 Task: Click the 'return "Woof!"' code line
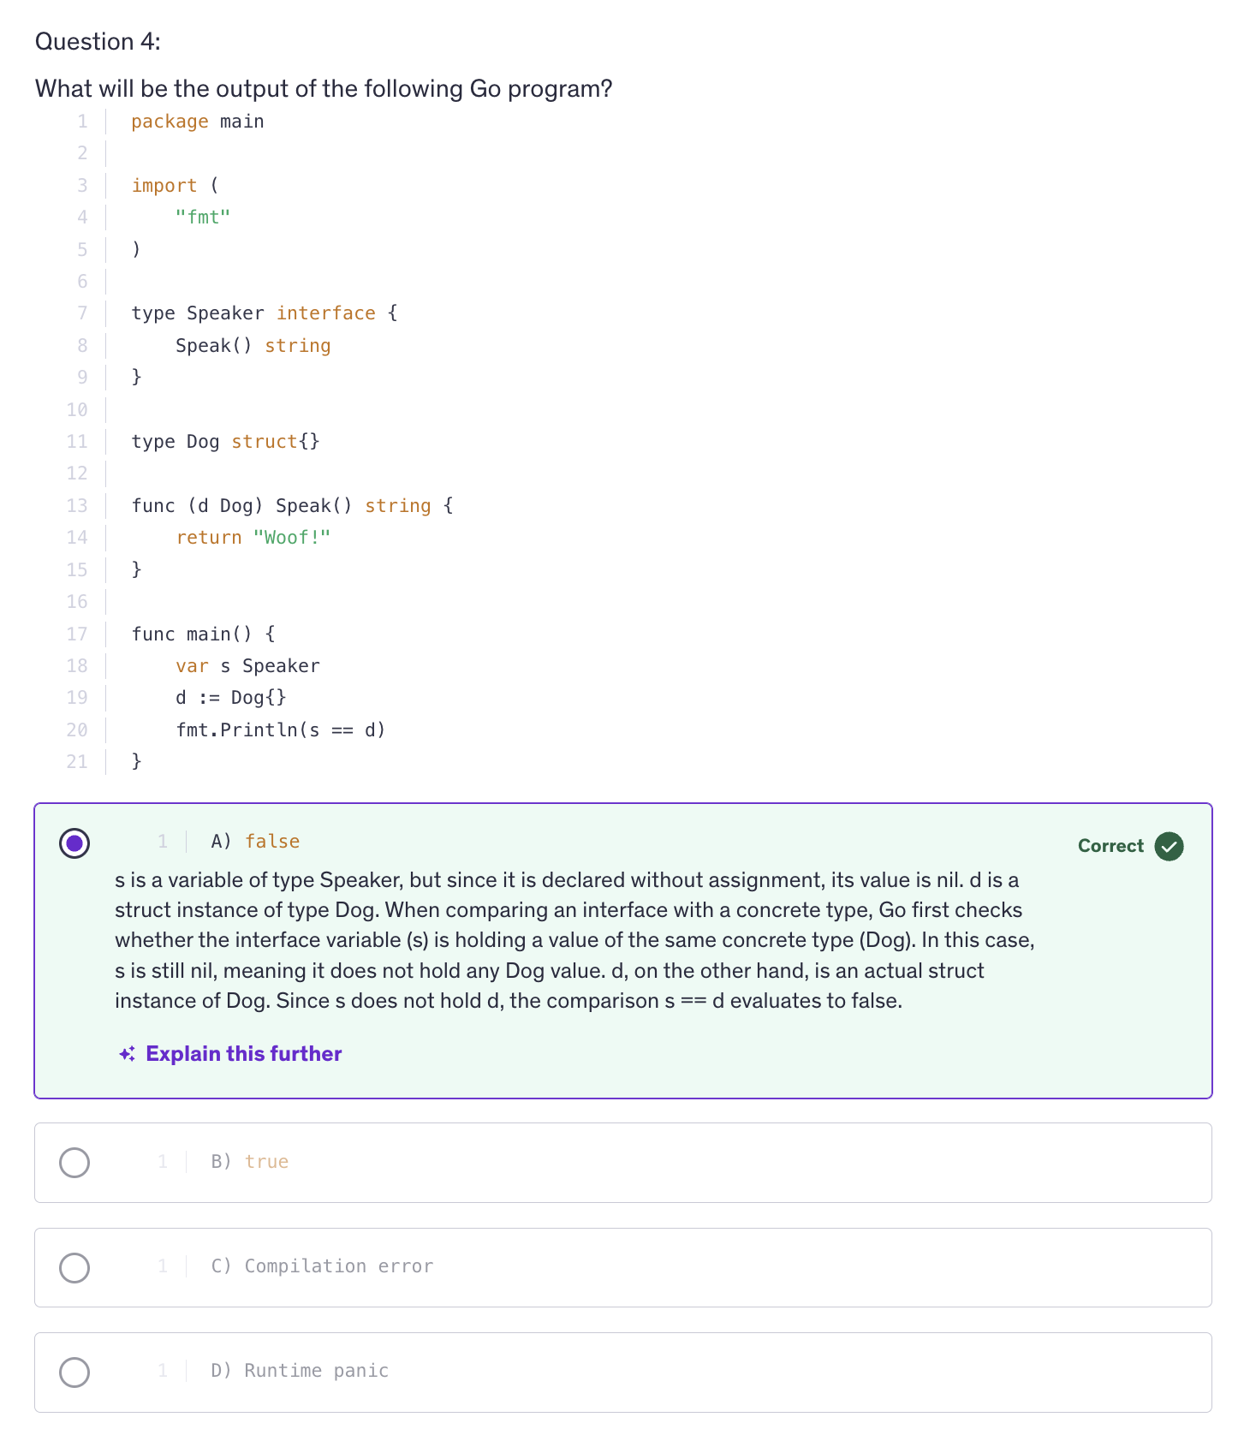(x=253, y=538)
